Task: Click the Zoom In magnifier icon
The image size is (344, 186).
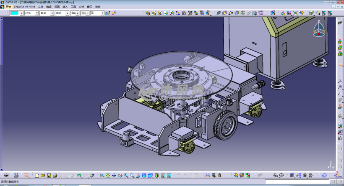Action: point(126,175)
